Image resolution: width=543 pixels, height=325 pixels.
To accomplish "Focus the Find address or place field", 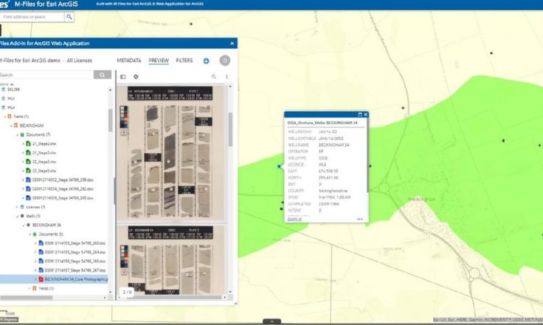I will 32,17.
